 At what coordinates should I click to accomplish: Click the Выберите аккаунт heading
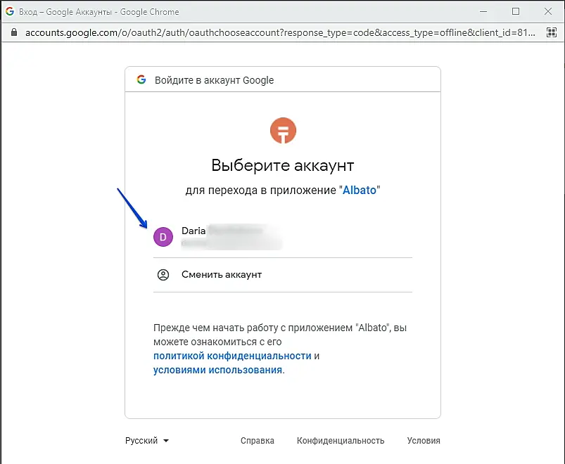pyautogui.click(x=283, y=166)
